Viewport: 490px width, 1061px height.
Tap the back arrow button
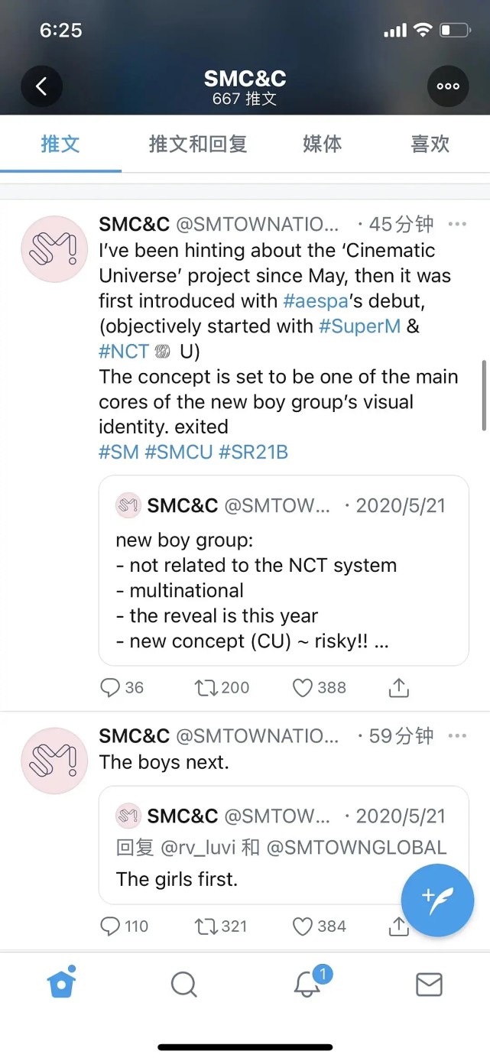[x=41, y=86]
